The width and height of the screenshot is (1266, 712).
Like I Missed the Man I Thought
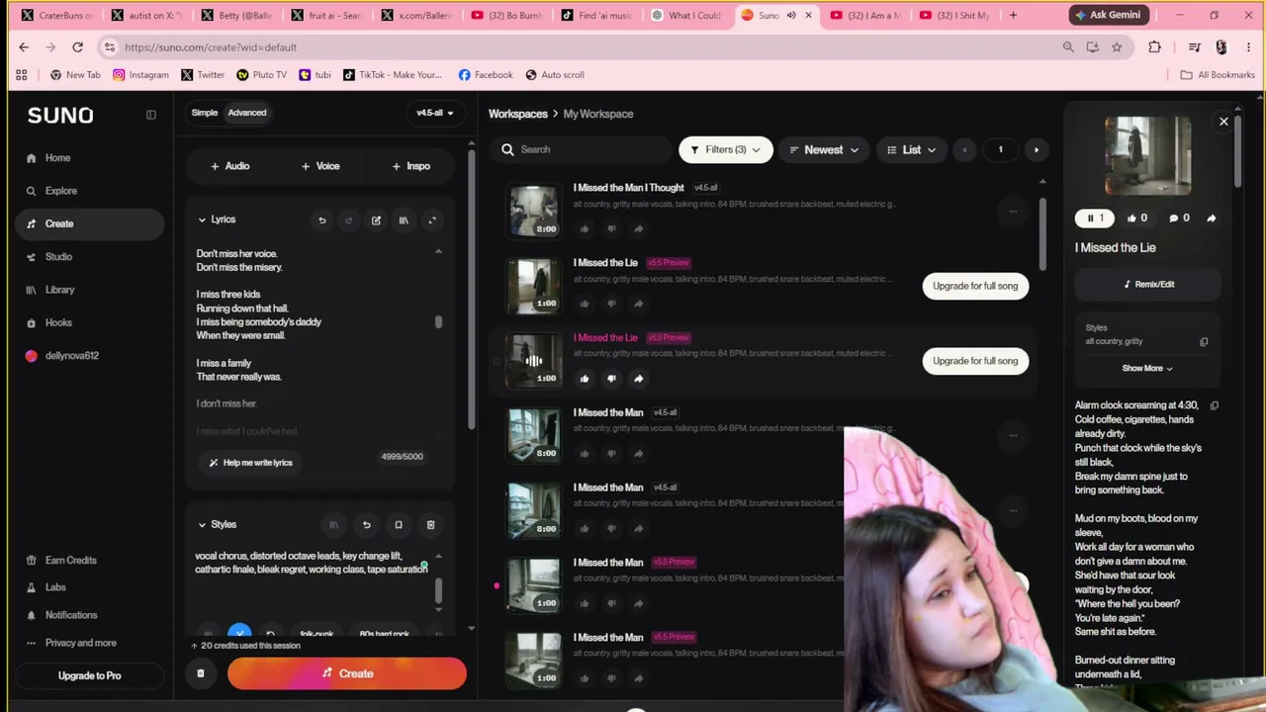[x=585, y=229]
